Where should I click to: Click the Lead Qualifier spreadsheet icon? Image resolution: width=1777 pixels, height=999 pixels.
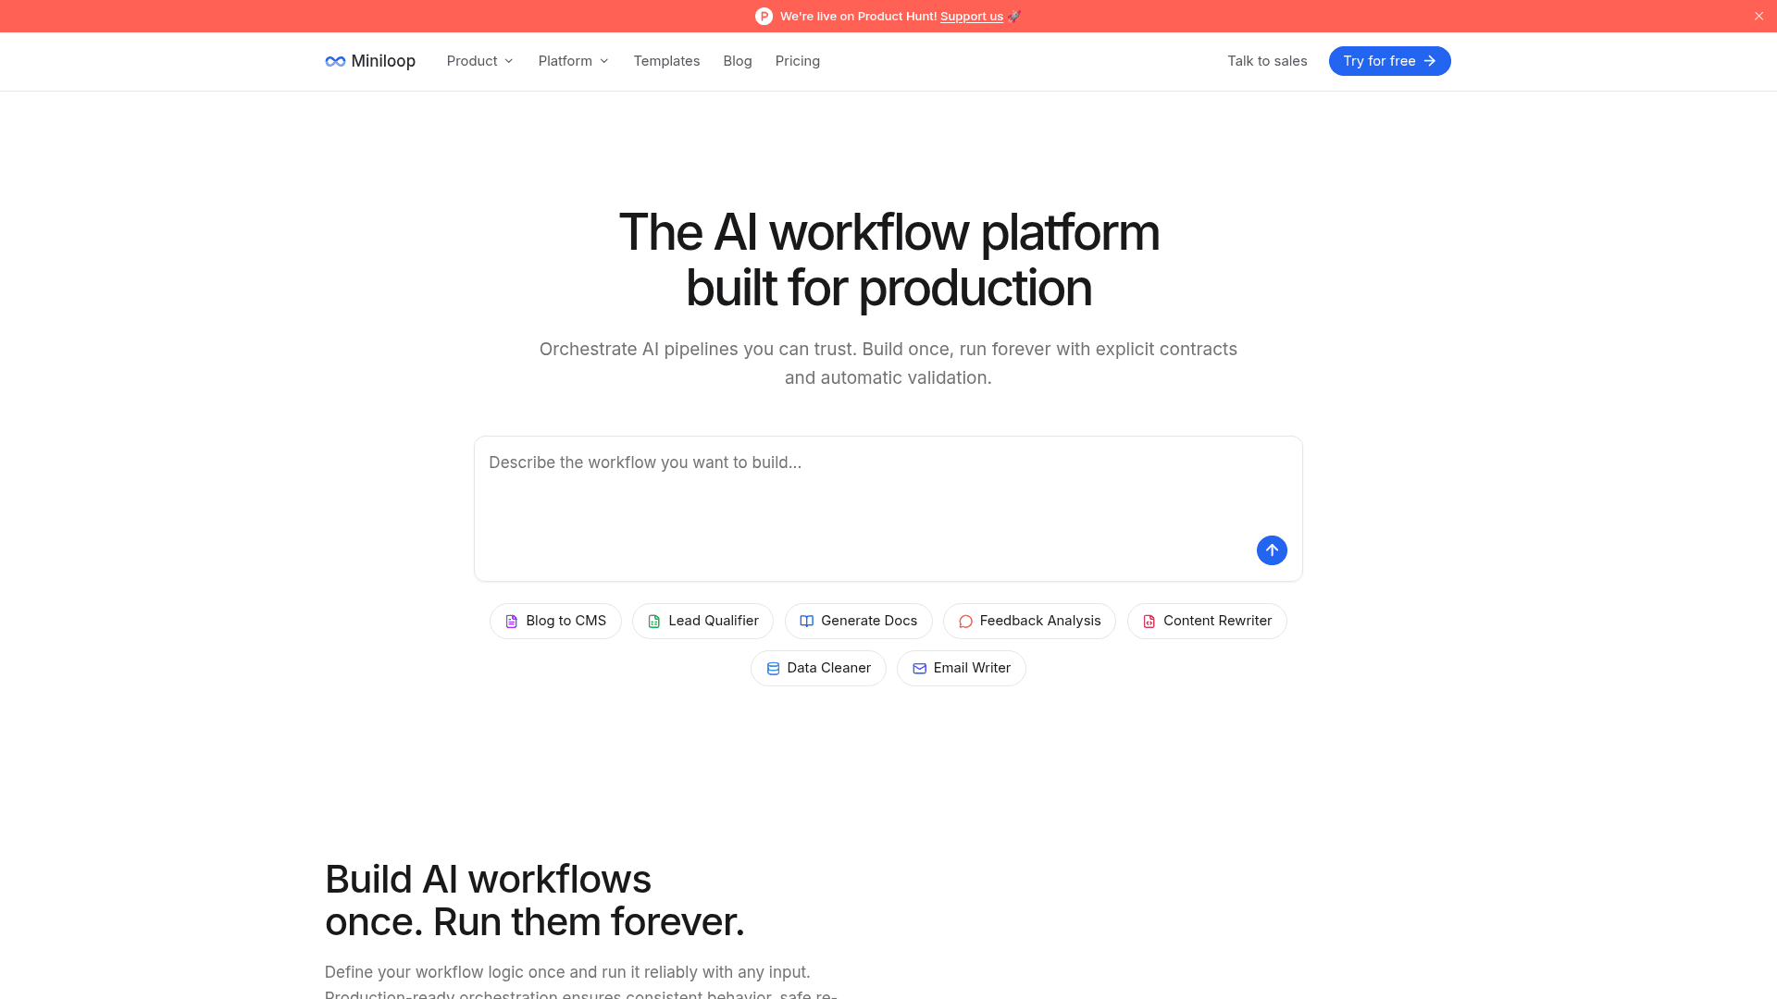coord(654,622)
